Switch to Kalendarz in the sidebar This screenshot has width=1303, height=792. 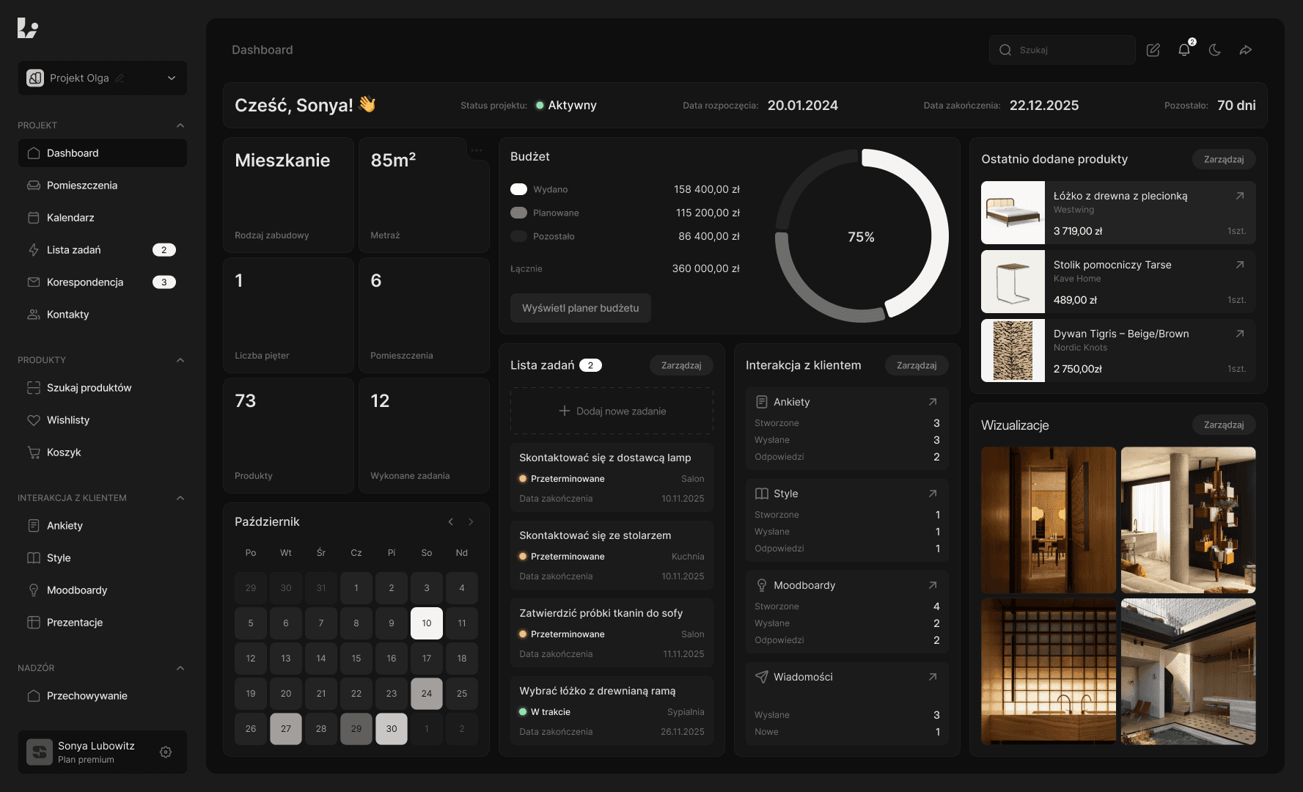[x=70, y=217]
